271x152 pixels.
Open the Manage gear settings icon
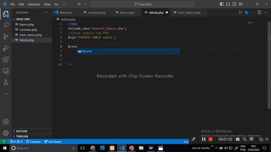tap(6, 133)
